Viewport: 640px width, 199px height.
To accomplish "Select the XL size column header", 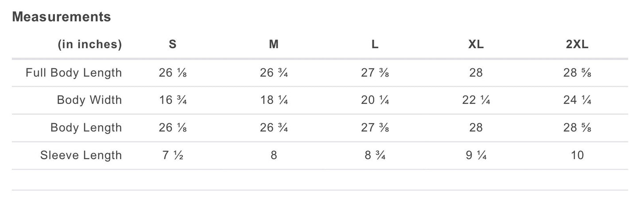I will click(476, 44).
